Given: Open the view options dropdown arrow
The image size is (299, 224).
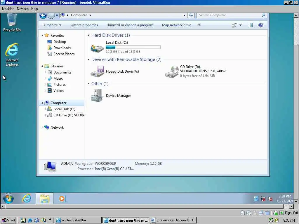Looking at the screenshot, I should click(x=240, y=25).
